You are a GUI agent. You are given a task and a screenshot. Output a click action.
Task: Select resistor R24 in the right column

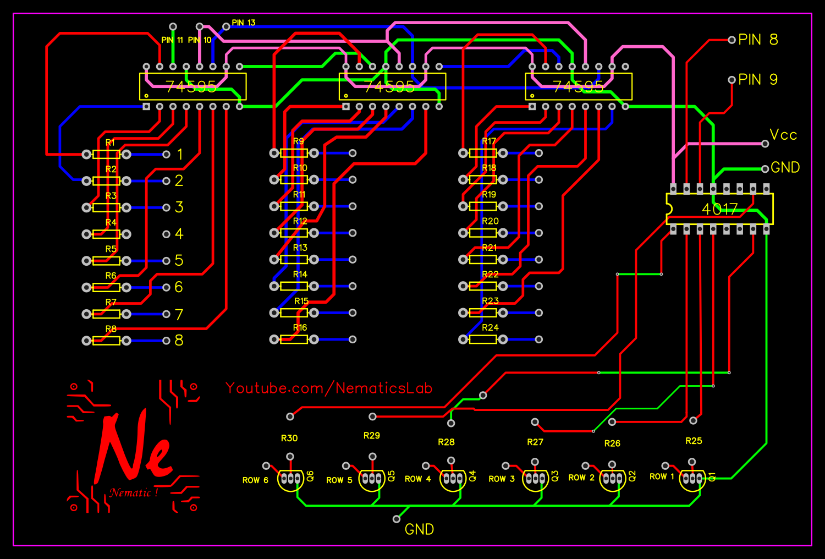pyautogui.click(x=484, y=339)
